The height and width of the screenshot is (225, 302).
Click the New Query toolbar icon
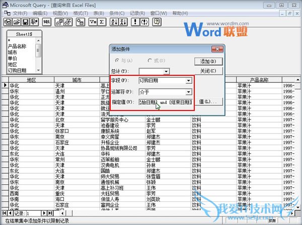pyautogui.click(x=8, y=22)
